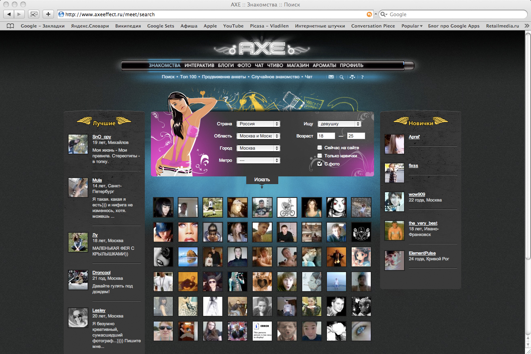Screen dimensions: 531x354
Task: Click the Google search magnifier icon
Action: (384, 14)
